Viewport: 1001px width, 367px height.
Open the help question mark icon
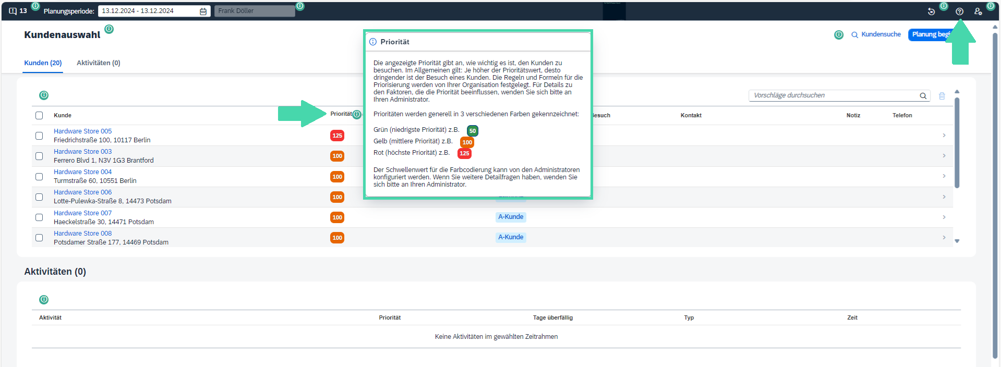point(959,11)
